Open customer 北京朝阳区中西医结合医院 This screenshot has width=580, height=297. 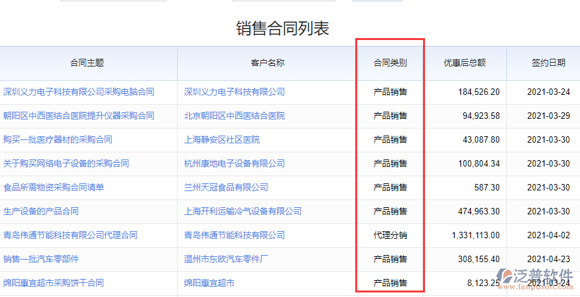click(234, 116)
